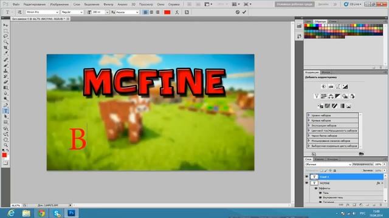Viewport: 389px width, 218px height.
Task: Select the Zoom tool in toolbox
Action: tap(5, 145)
